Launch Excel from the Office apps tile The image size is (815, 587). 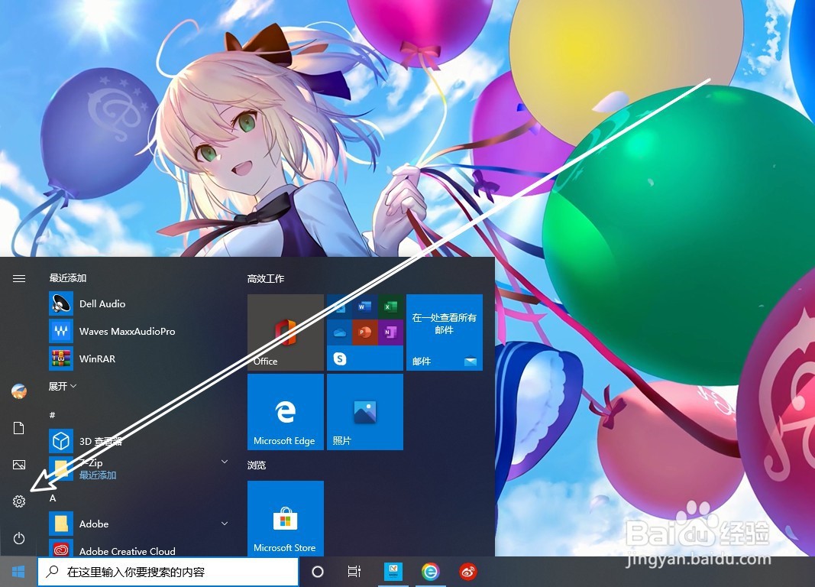[x=390, y=306]
